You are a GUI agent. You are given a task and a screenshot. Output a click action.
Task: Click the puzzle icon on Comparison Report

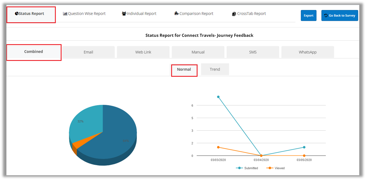pyautogui.click(x=176, y=13)
